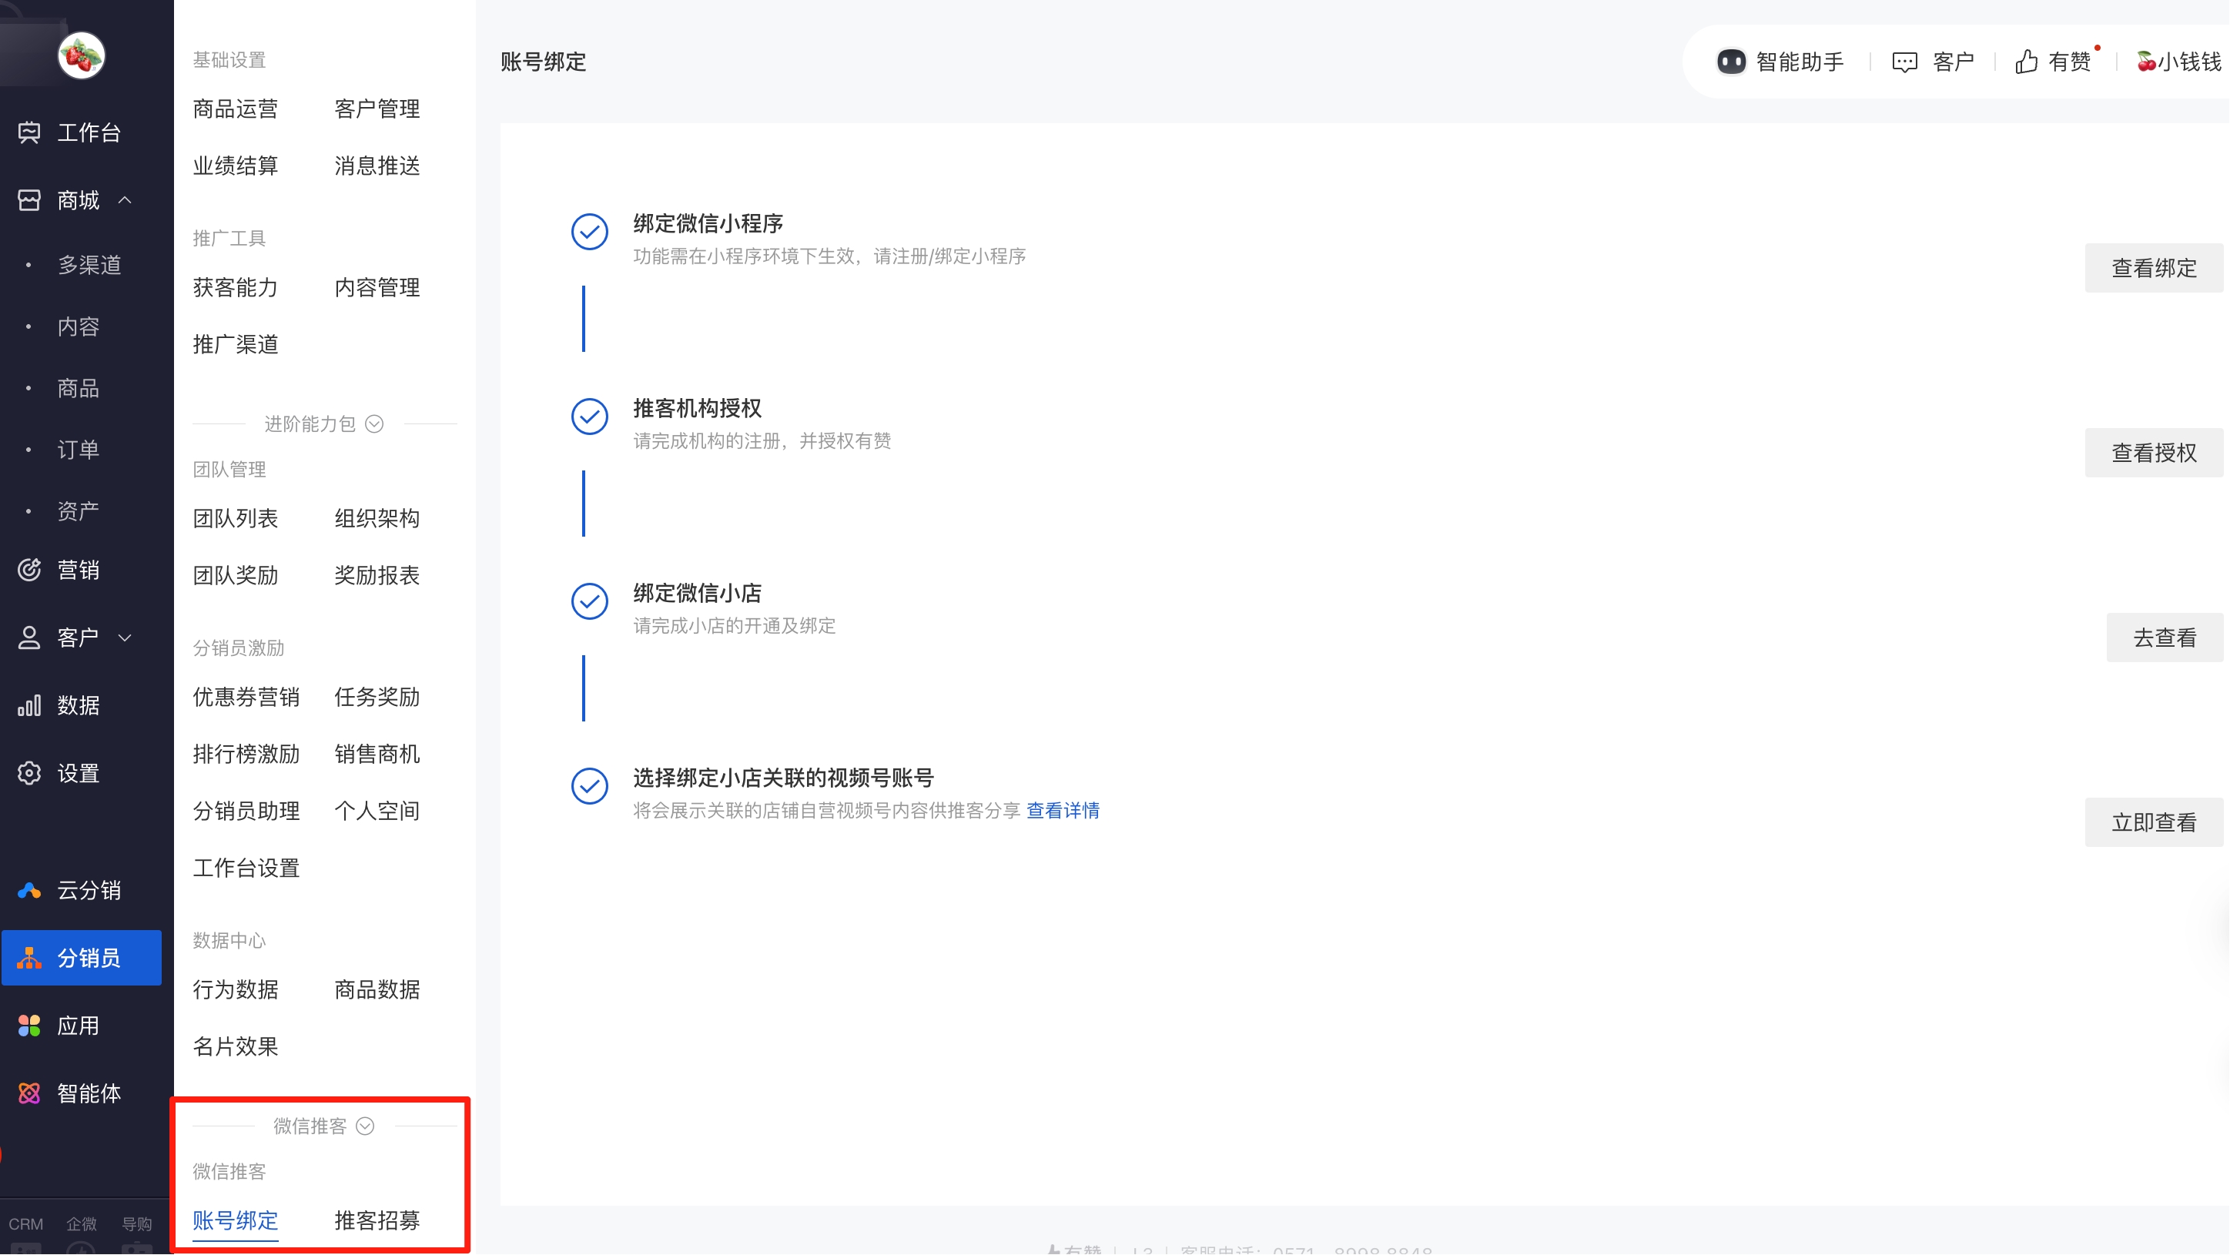Viewport: 2230px width, 1255px height.
Task: Expand the 客户 sidebar menu chevron
Action: [126, 638]
